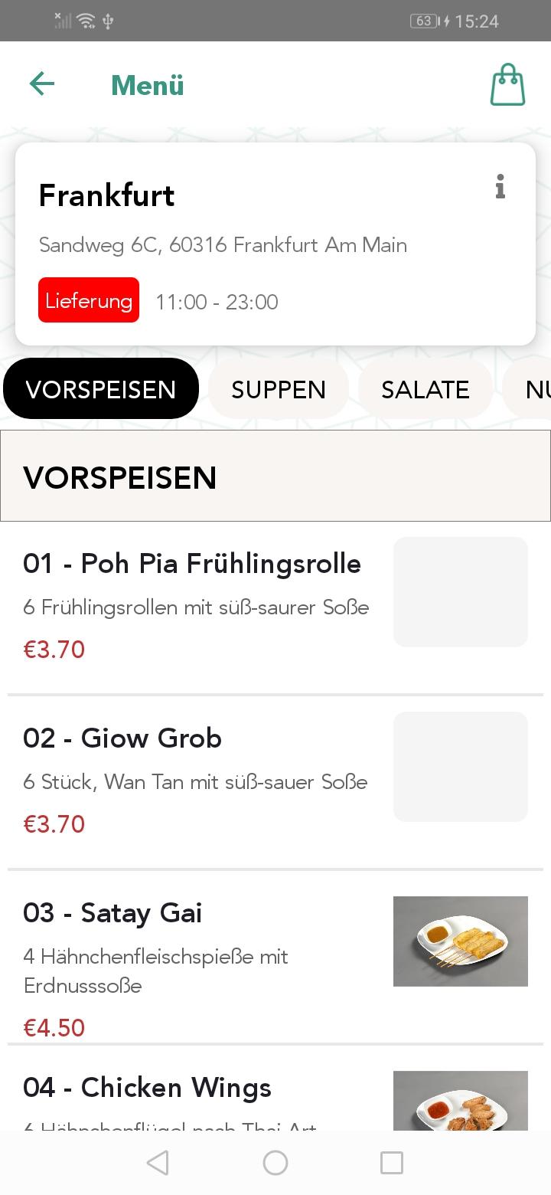551x1195 pixels.
Task: Tap the back arrow icon
Action: pos(42,83)
